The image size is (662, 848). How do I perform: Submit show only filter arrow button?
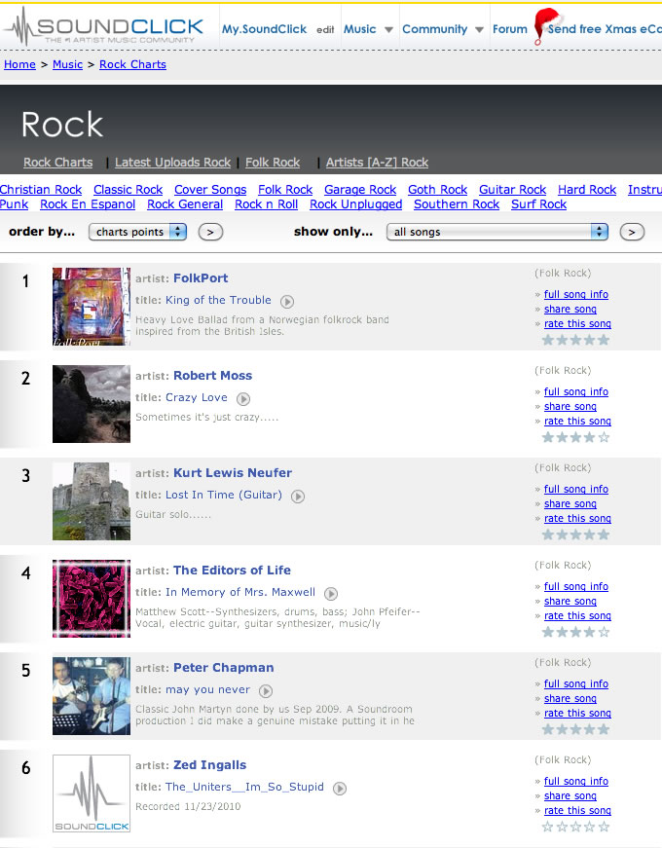pos(632,232)
